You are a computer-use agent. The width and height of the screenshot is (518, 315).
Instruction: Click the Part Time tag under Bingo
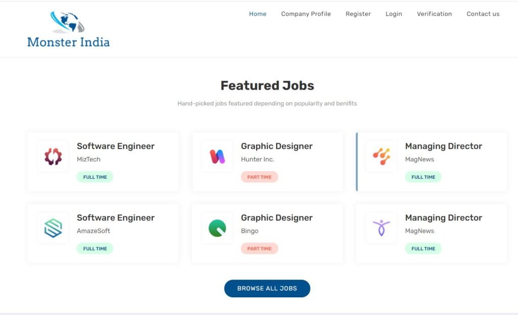tap(260, 249)
